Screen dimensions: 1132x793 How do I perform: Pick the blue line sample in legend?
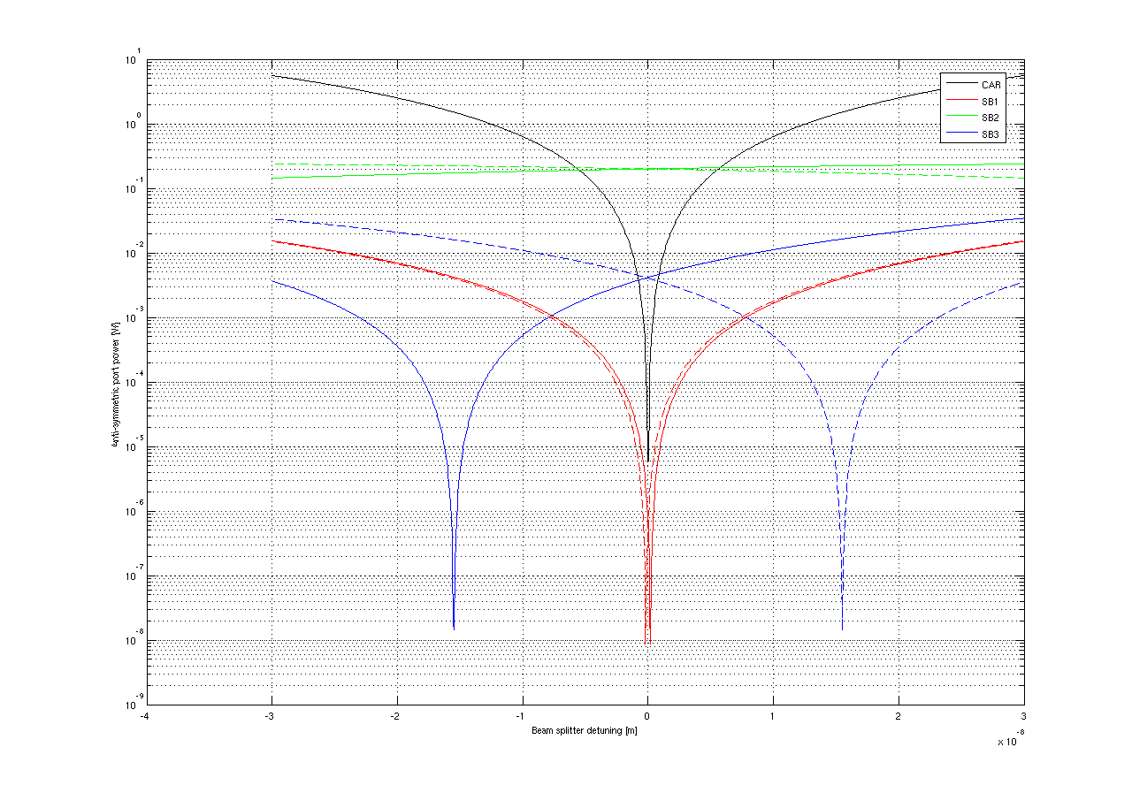tap(960, 133)
